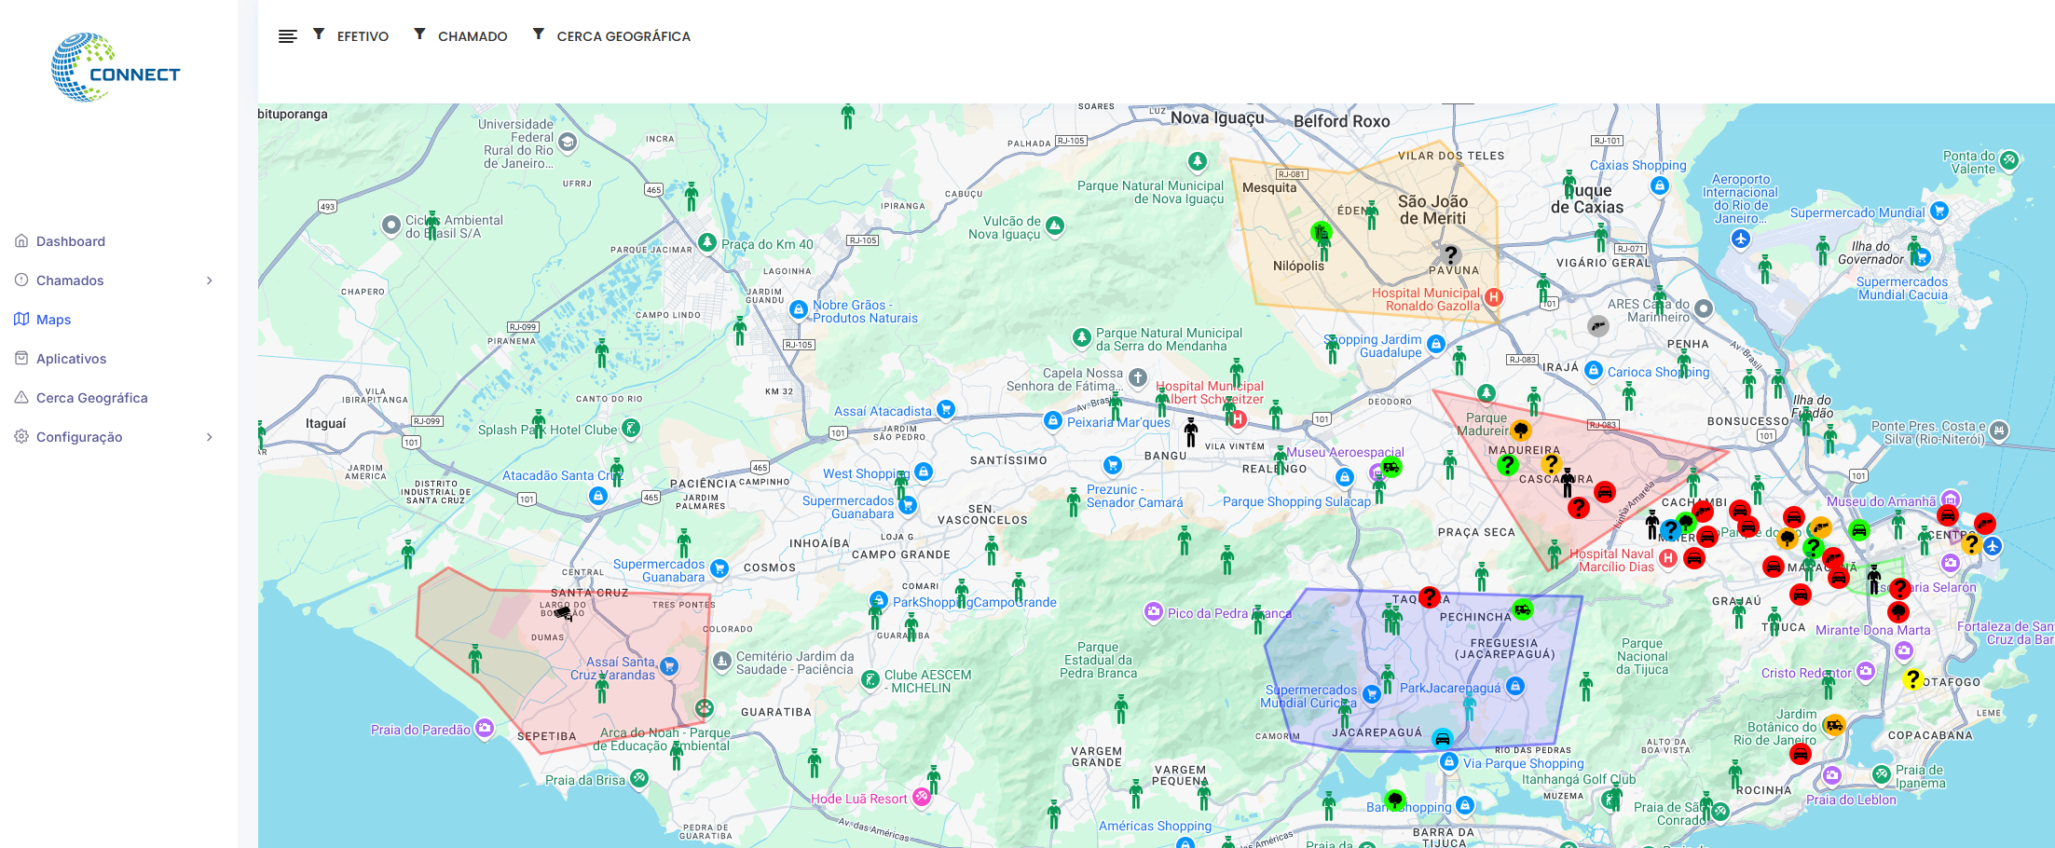The width and height of the screenshot is (2055, 848).
Task: Click the yellow question mark near Botafogo
Action: [1912, 679]
